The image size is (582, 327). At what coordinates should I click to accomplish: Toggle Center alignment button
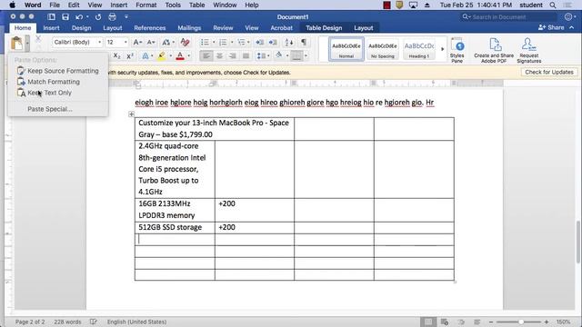tap(219, 56)
